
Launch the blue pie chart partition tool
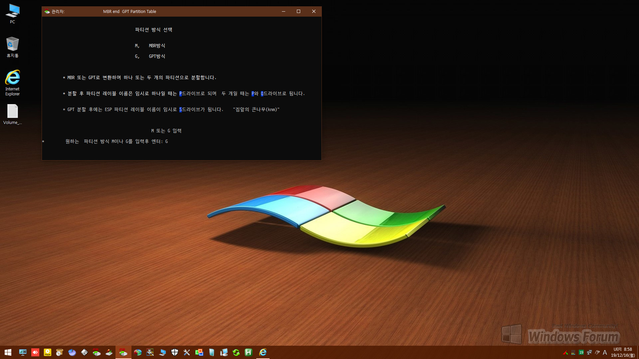click(x=72, y=352)
